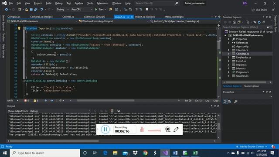Open the solution configuration Debug dropdown
This screenshot has width=279, height=157.
point(62,9)
